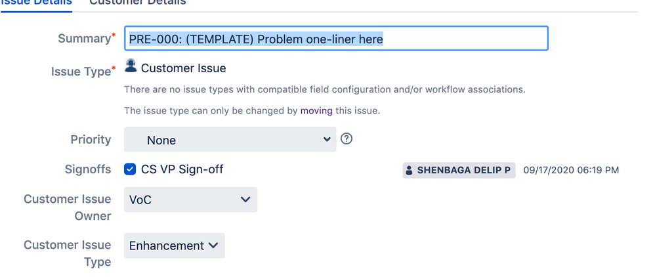Click the chevron arrow on the Priority select
The height and width of the screenshot is (277, 655).
(327, 139)
